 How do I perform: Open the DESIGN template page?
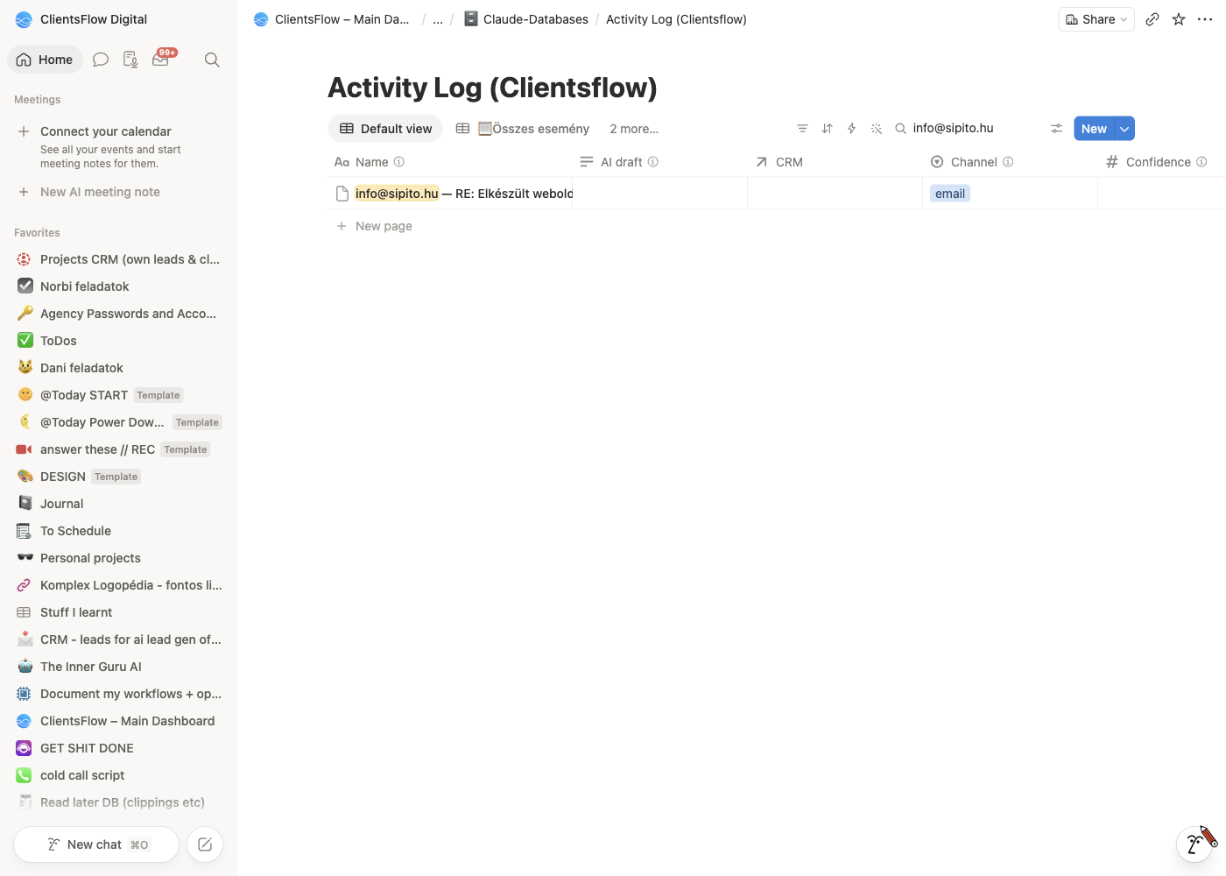tap(118, 477)
